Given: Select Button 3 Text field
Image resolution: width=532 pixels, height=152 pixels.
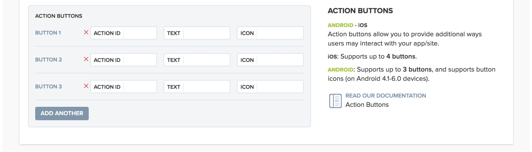Looking at the screenshot, I should 197,87.
